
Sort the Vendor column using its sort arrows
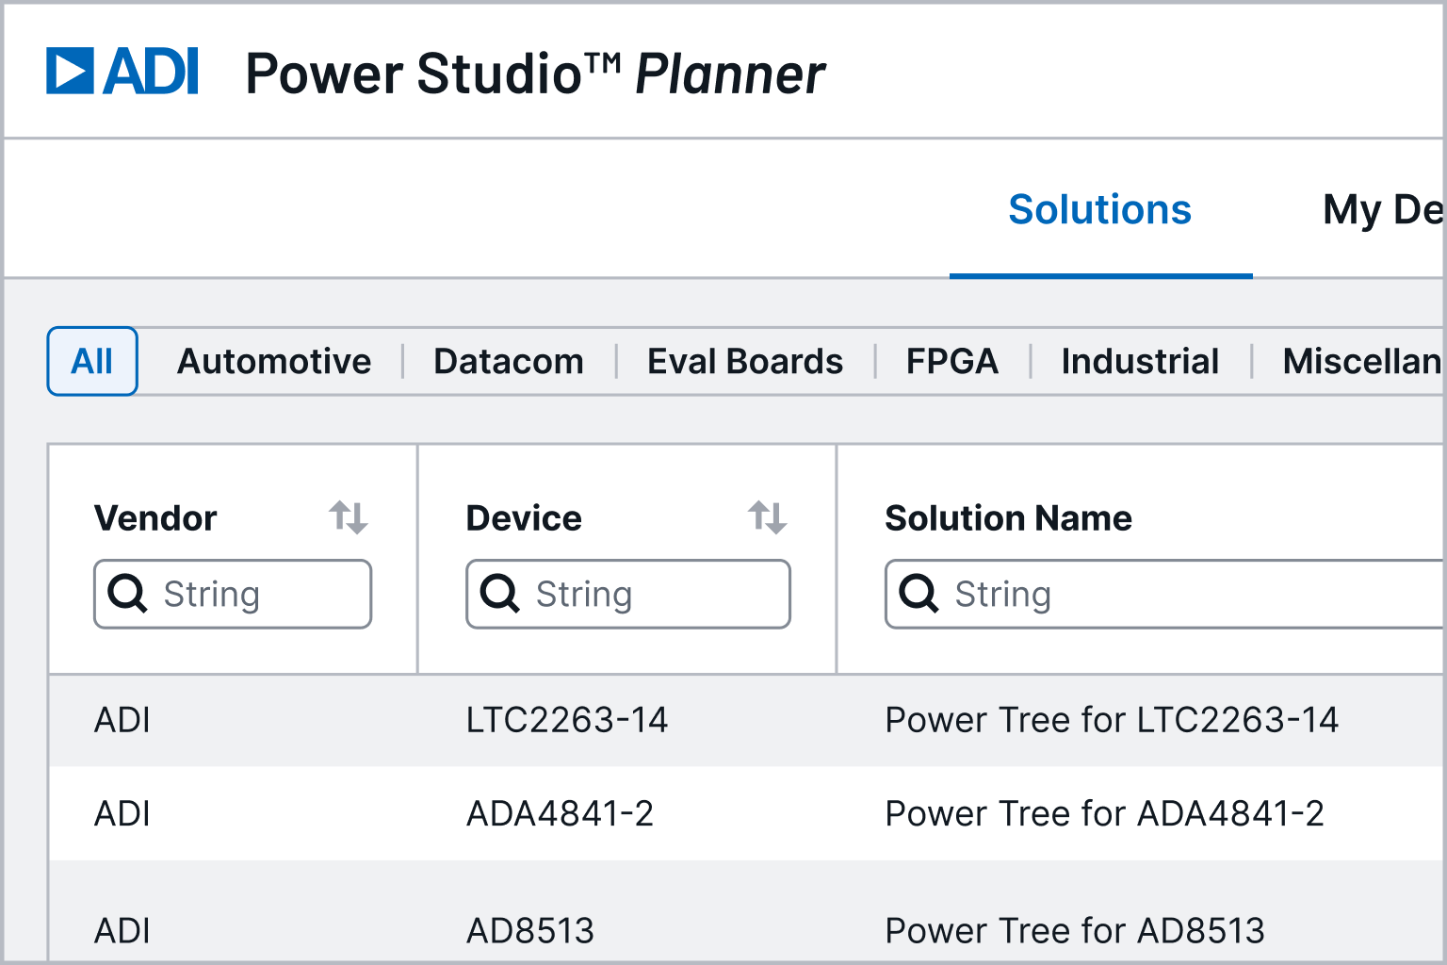(348, 516)
